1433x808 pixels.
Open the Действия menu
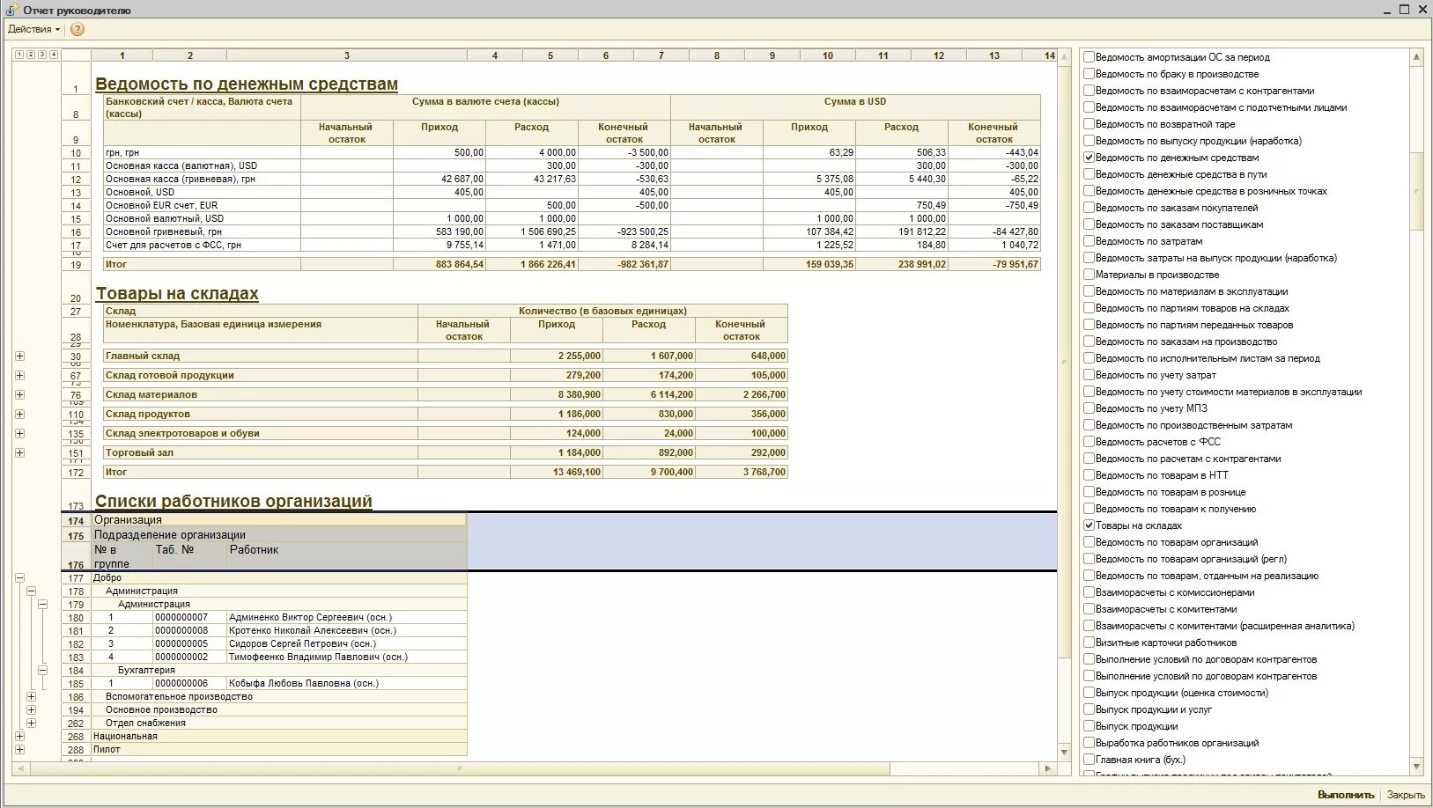coord(33,29)
